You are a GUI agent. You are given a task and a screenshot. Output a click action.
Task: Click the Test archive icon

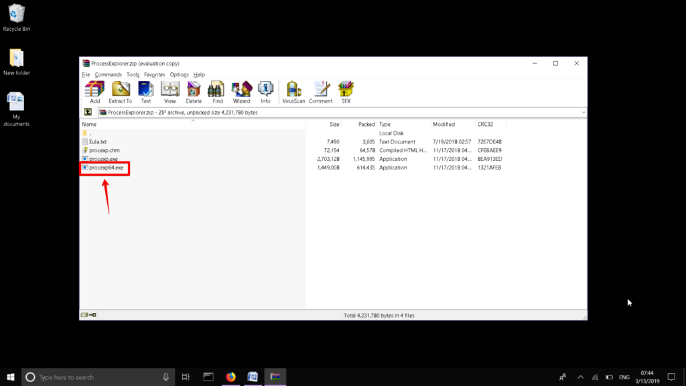(x=145, y=92)
